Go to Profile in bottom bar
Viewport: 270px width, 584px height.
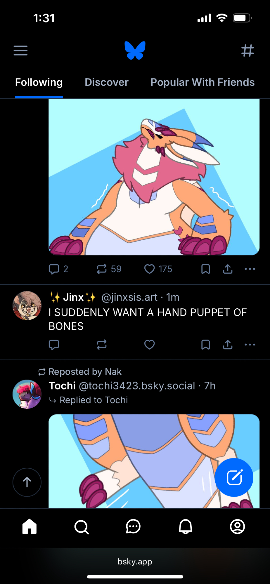(237, 527)
